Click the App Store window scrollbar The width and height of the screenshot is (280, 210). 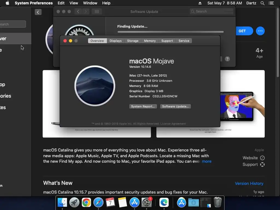click(x=278, y=43)
